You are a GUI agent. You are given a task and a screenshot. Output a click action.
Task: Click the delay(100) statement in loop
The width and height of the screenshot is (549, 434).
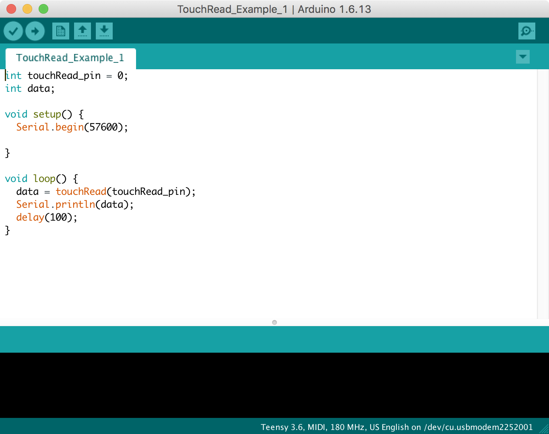46,217
